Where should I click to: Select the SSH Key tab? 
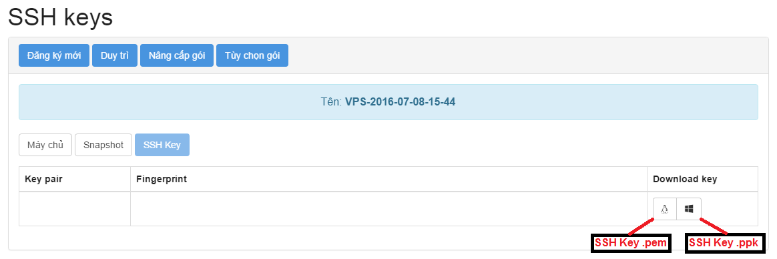[x=162, y=145]
